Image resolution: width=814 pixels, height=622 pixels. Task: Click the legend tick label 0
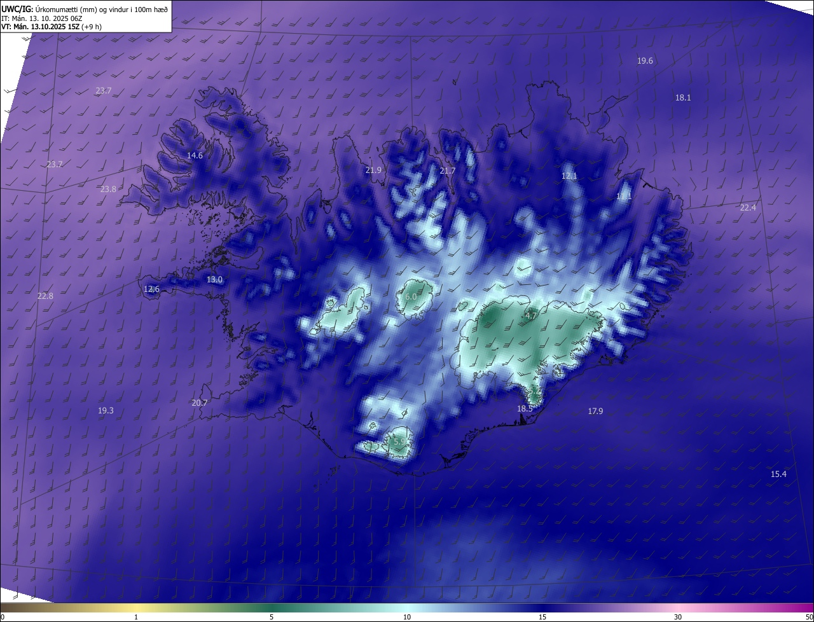coord(3,617)
